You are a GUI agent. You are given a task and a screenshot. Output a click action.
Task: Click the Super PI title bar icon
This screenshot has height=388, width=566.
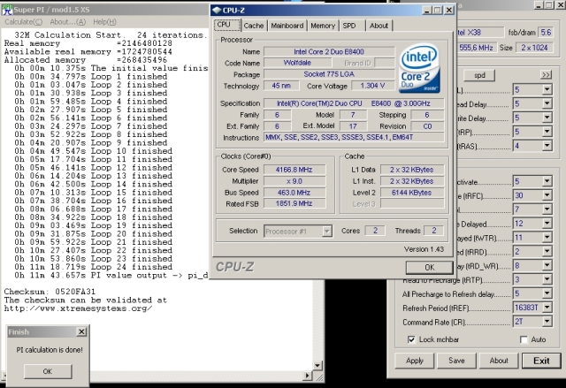[7, 10]
